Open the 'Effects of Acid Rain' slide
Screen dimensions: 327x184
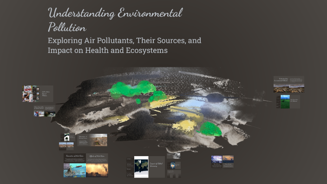[x=97, y=165]
